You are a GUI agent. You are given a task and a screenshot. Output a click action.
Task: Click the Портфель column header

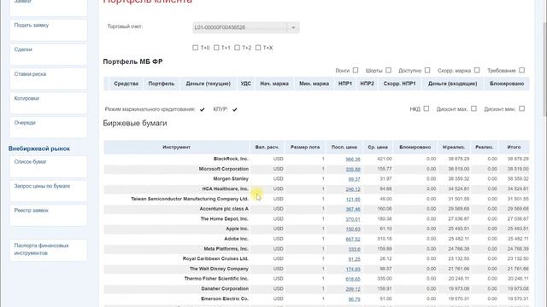coord(162,84)
